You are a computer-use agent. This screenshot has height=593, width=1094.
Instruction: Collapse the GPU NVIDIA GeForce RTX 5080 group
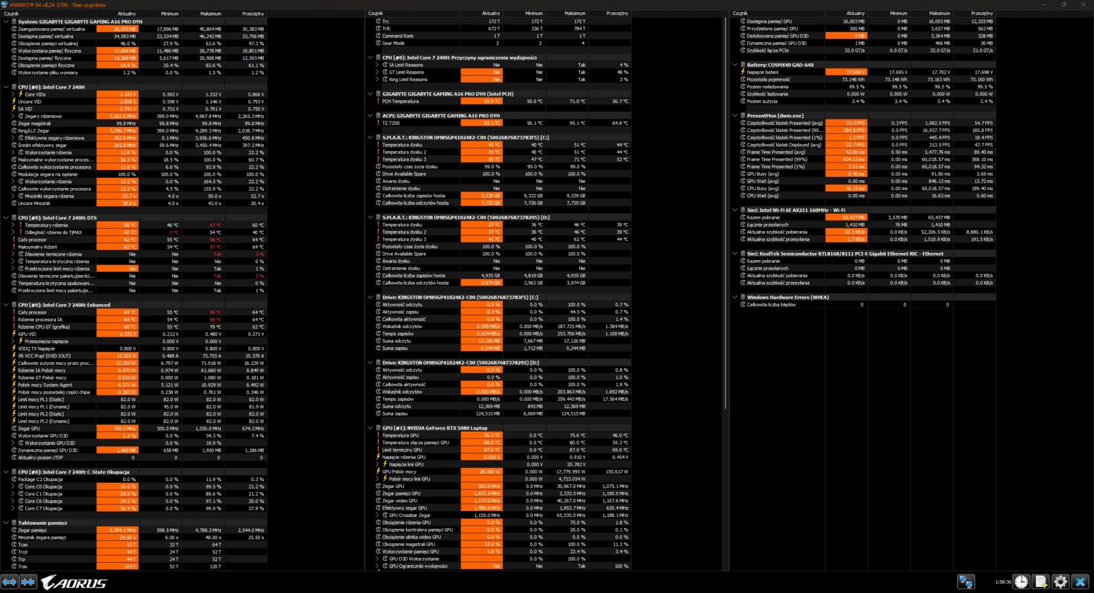click(x=371, y=428)
